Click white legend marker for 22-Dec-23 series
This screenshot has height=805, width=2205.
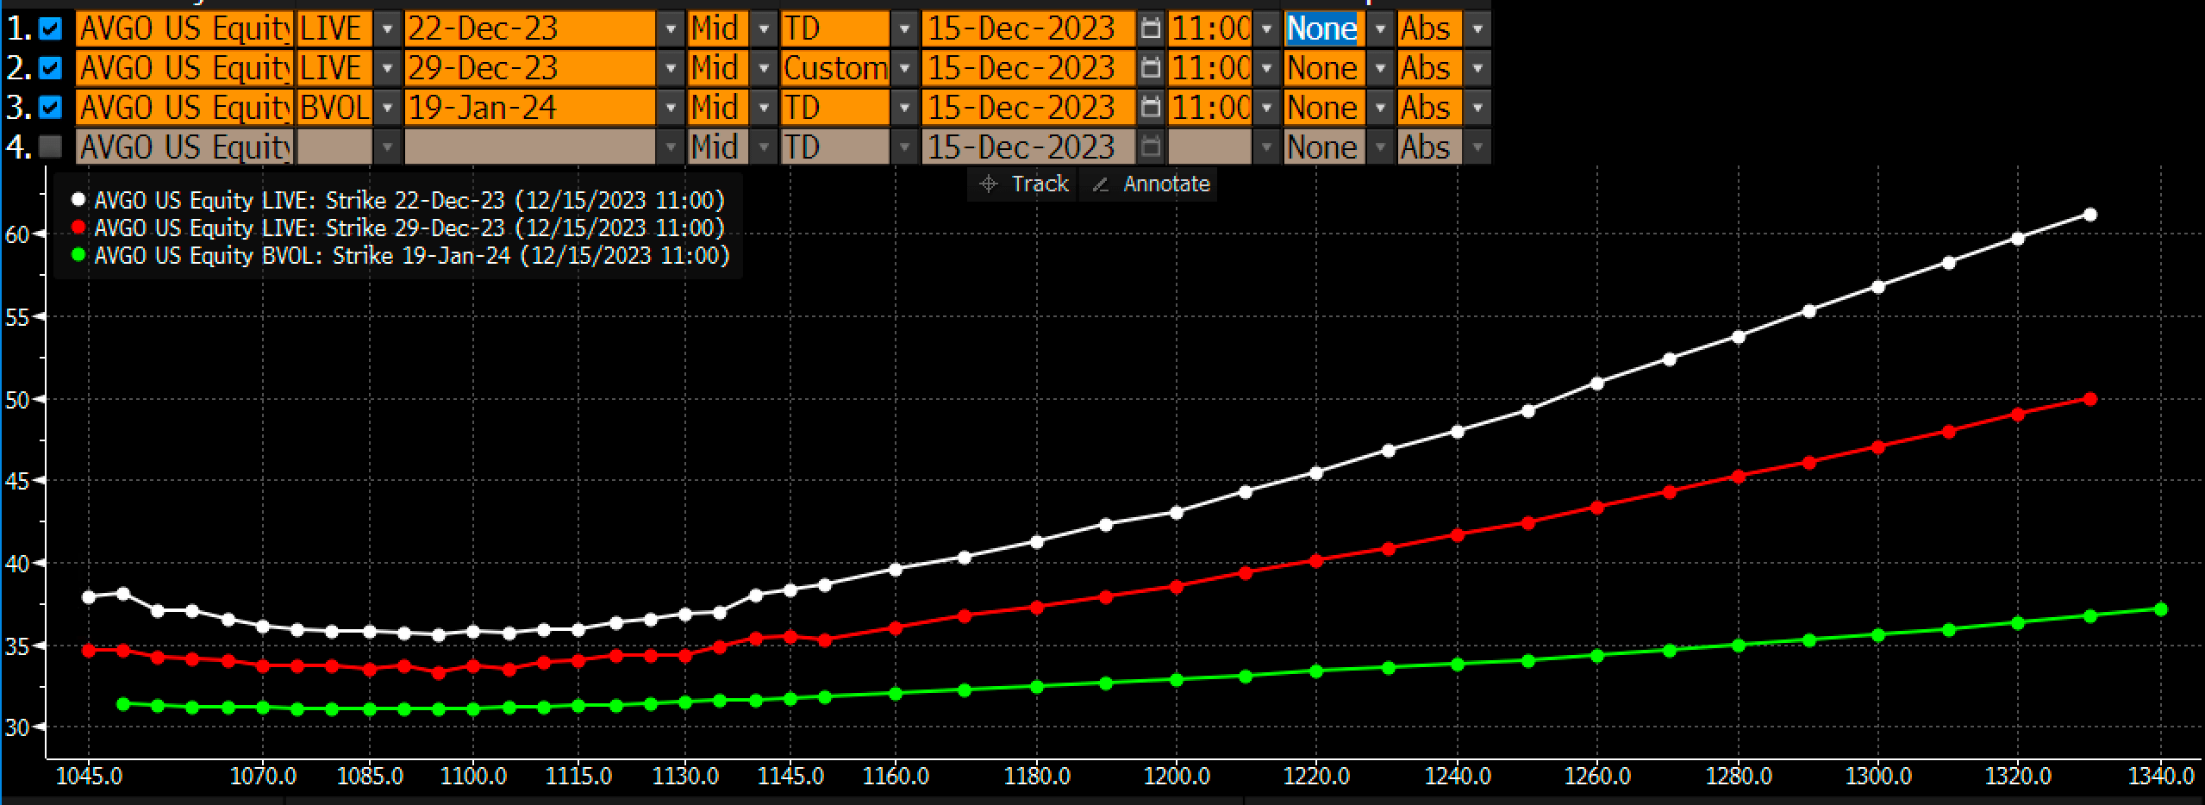(x=78, y=200)
